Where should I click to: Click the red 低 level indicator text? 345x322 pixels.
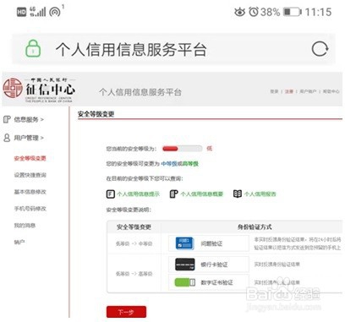(x=209, y=148)
